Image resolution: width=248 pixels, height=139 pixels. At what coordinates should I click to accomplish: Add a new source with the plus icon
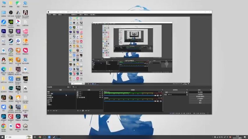(78, 111)
